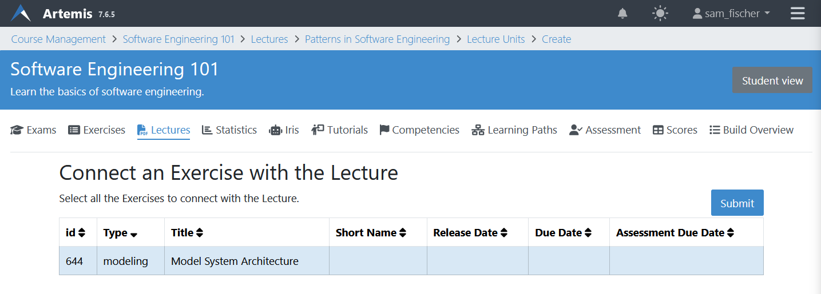Image resolution: width=821 pixels, height=294 pixels.
Task: Go to Course Management breadcrumb link
Action: pyautogui.click(x=58, y=39)
